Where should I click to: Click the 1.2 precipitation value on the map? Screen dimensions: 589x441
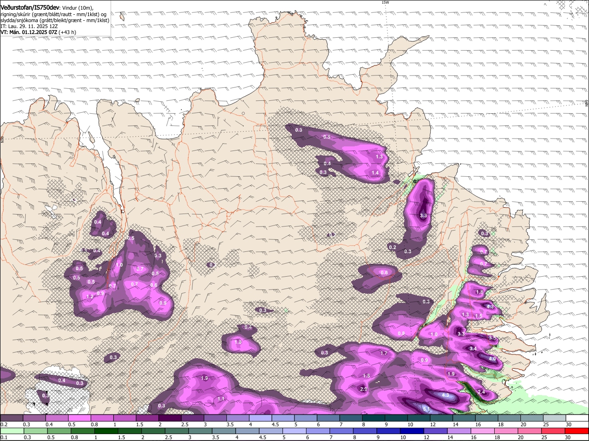[90, 296]
